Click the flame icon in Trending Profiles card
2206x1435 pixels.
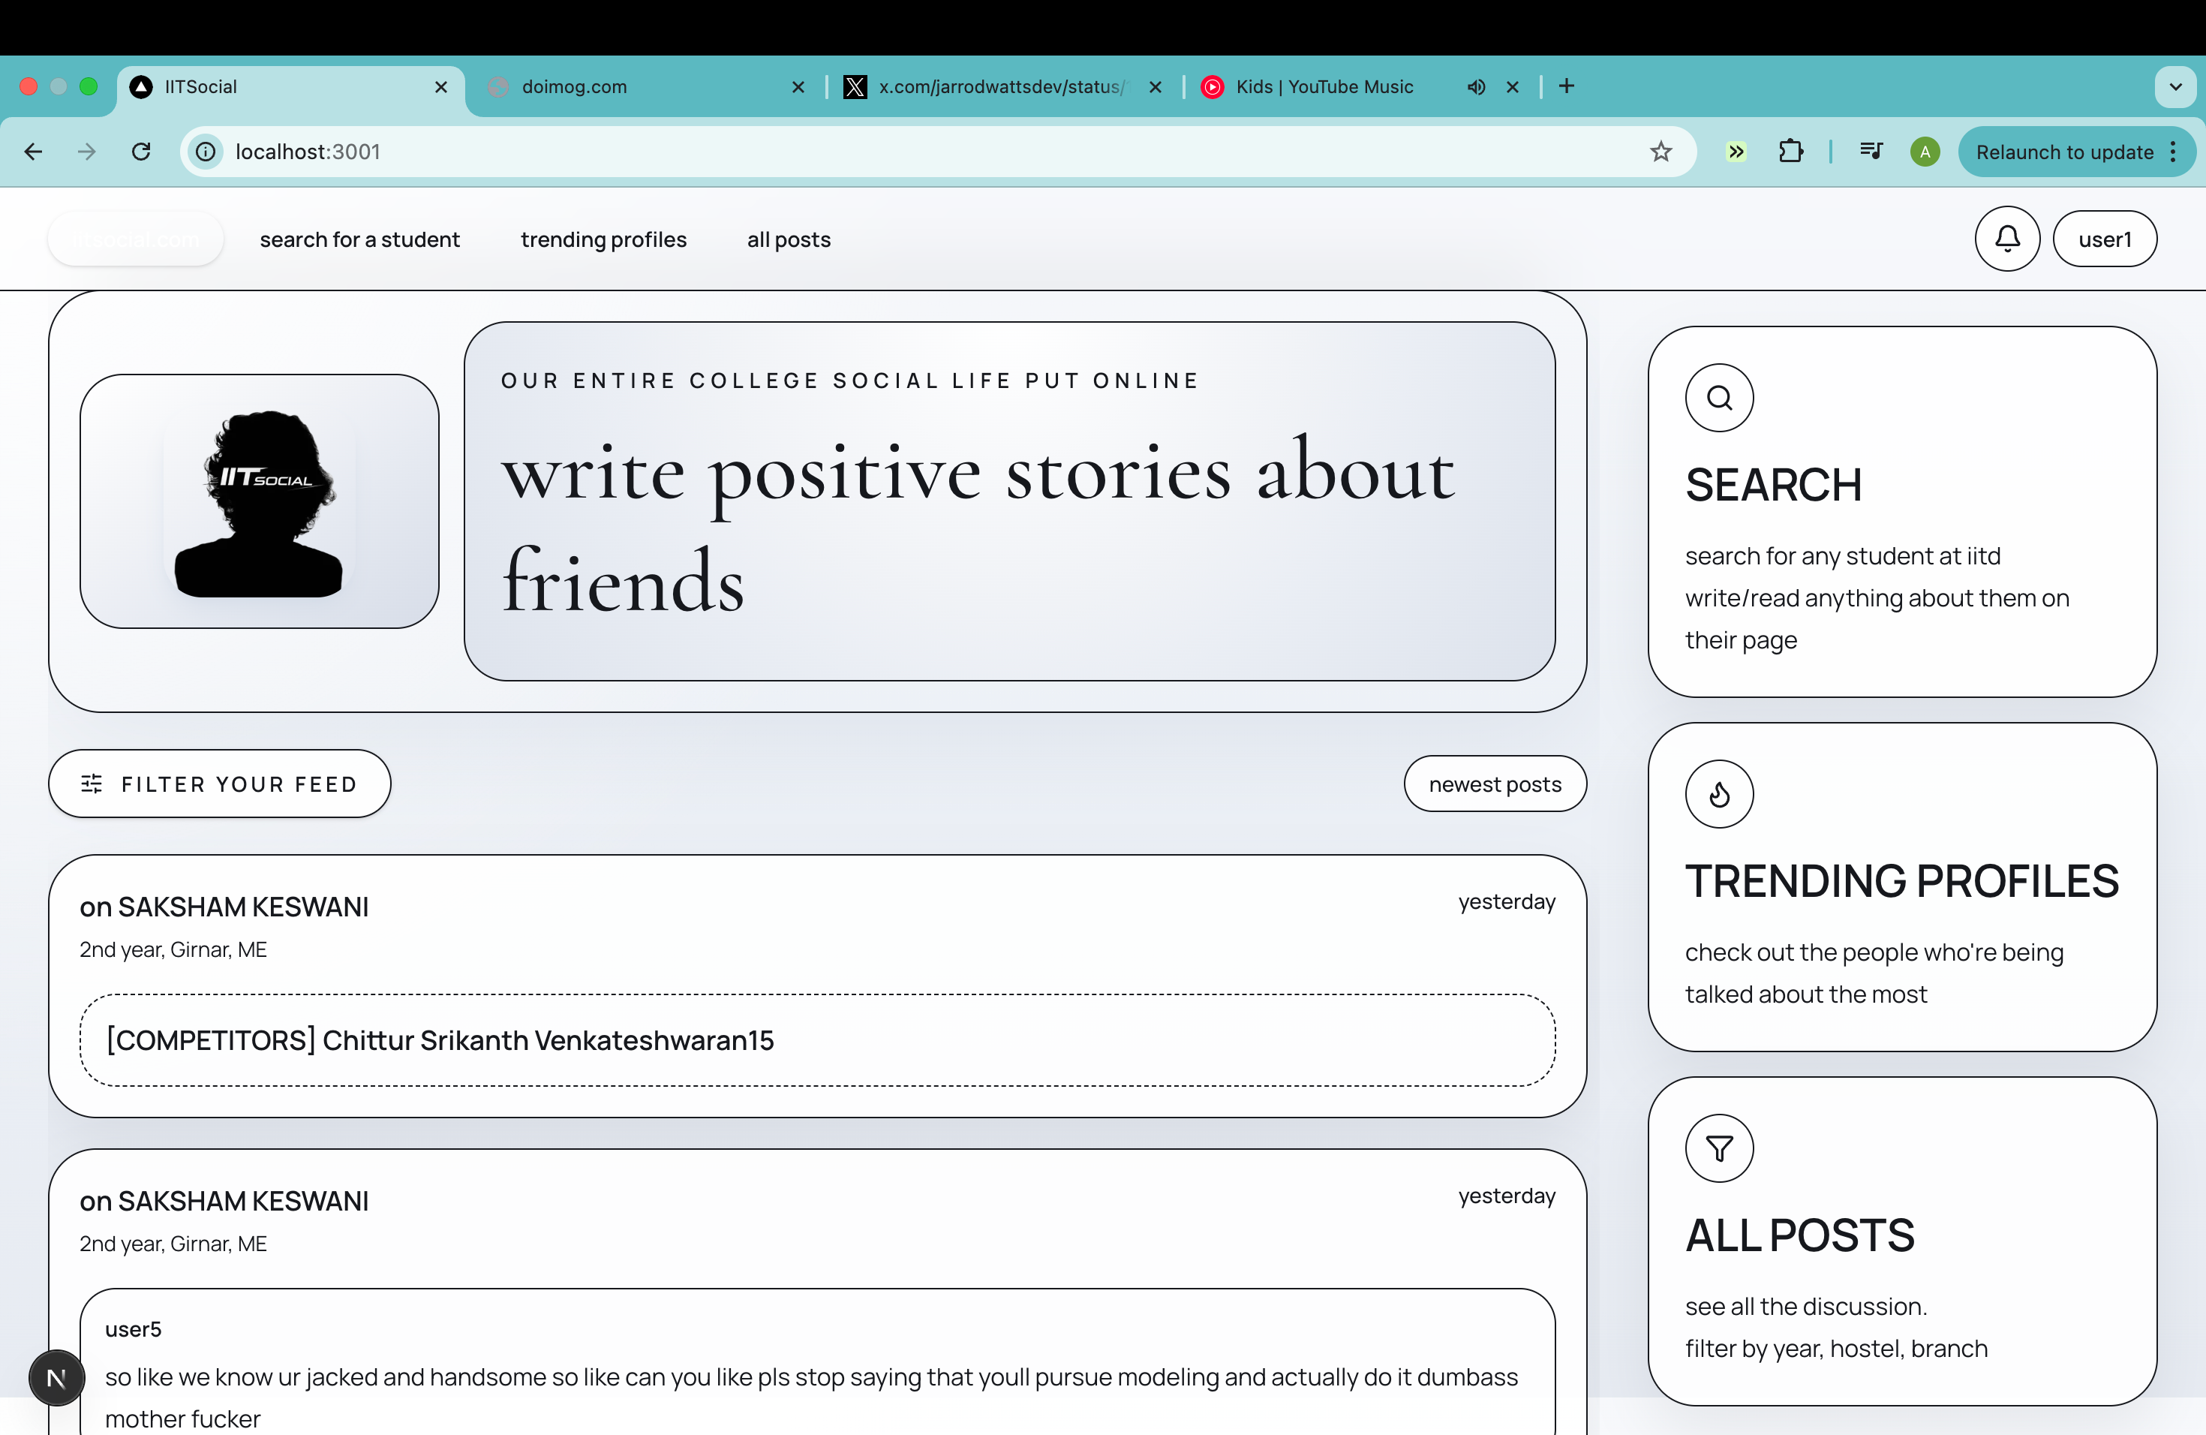pos(1719,795)
